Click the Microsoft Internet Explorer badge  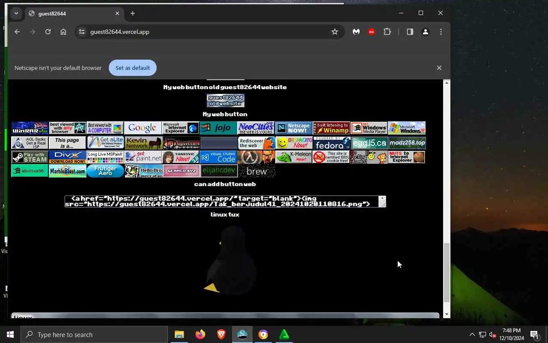[x=180, y=128]
